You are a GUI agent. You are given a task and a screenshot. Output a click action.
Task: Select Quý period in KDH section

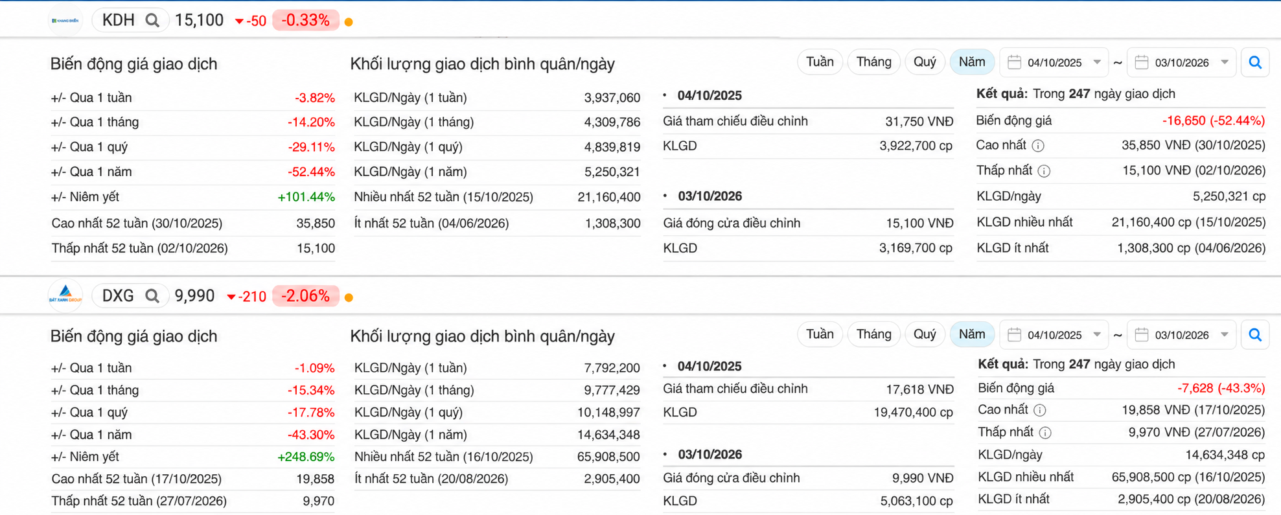925,62
